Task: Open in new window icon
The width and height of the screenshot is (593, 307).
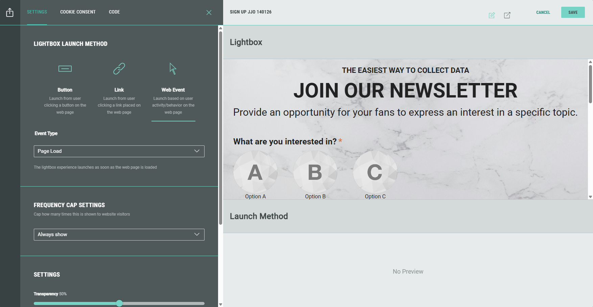Action: click(x=507, y=15)
